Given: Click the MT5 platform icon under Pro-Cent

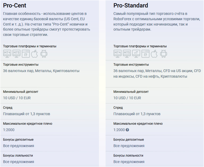Looking at the screenshot, I should click(x=16, y=53).
